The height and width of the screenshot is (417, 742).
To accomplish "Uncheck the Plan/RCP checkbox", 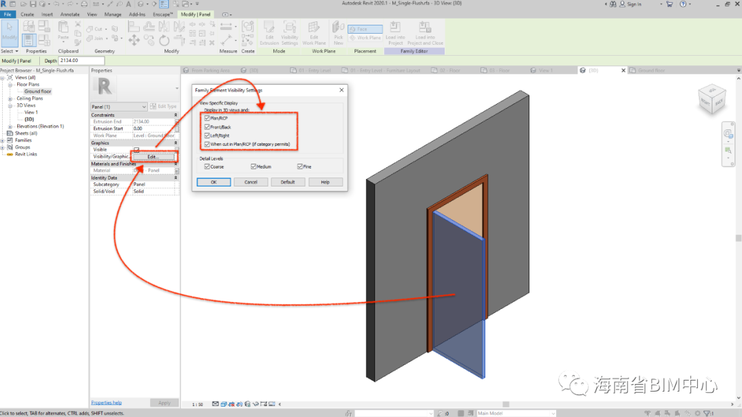I will [x=207, y=118].
